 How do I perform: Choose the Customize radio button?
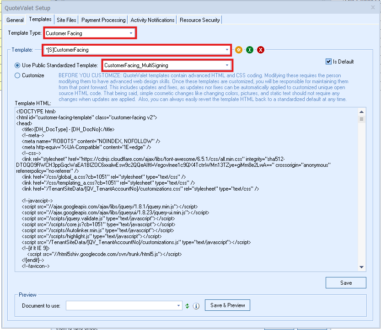click(17, 75)
